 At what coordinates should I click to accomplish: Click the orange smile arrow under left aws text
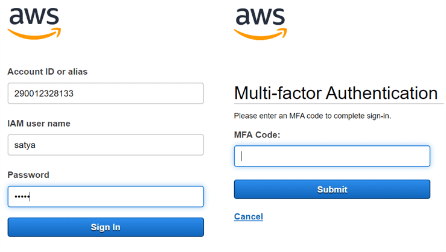click(x=34, y=34)
